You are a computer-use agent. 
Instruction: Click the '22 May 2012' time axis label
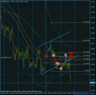4,93
